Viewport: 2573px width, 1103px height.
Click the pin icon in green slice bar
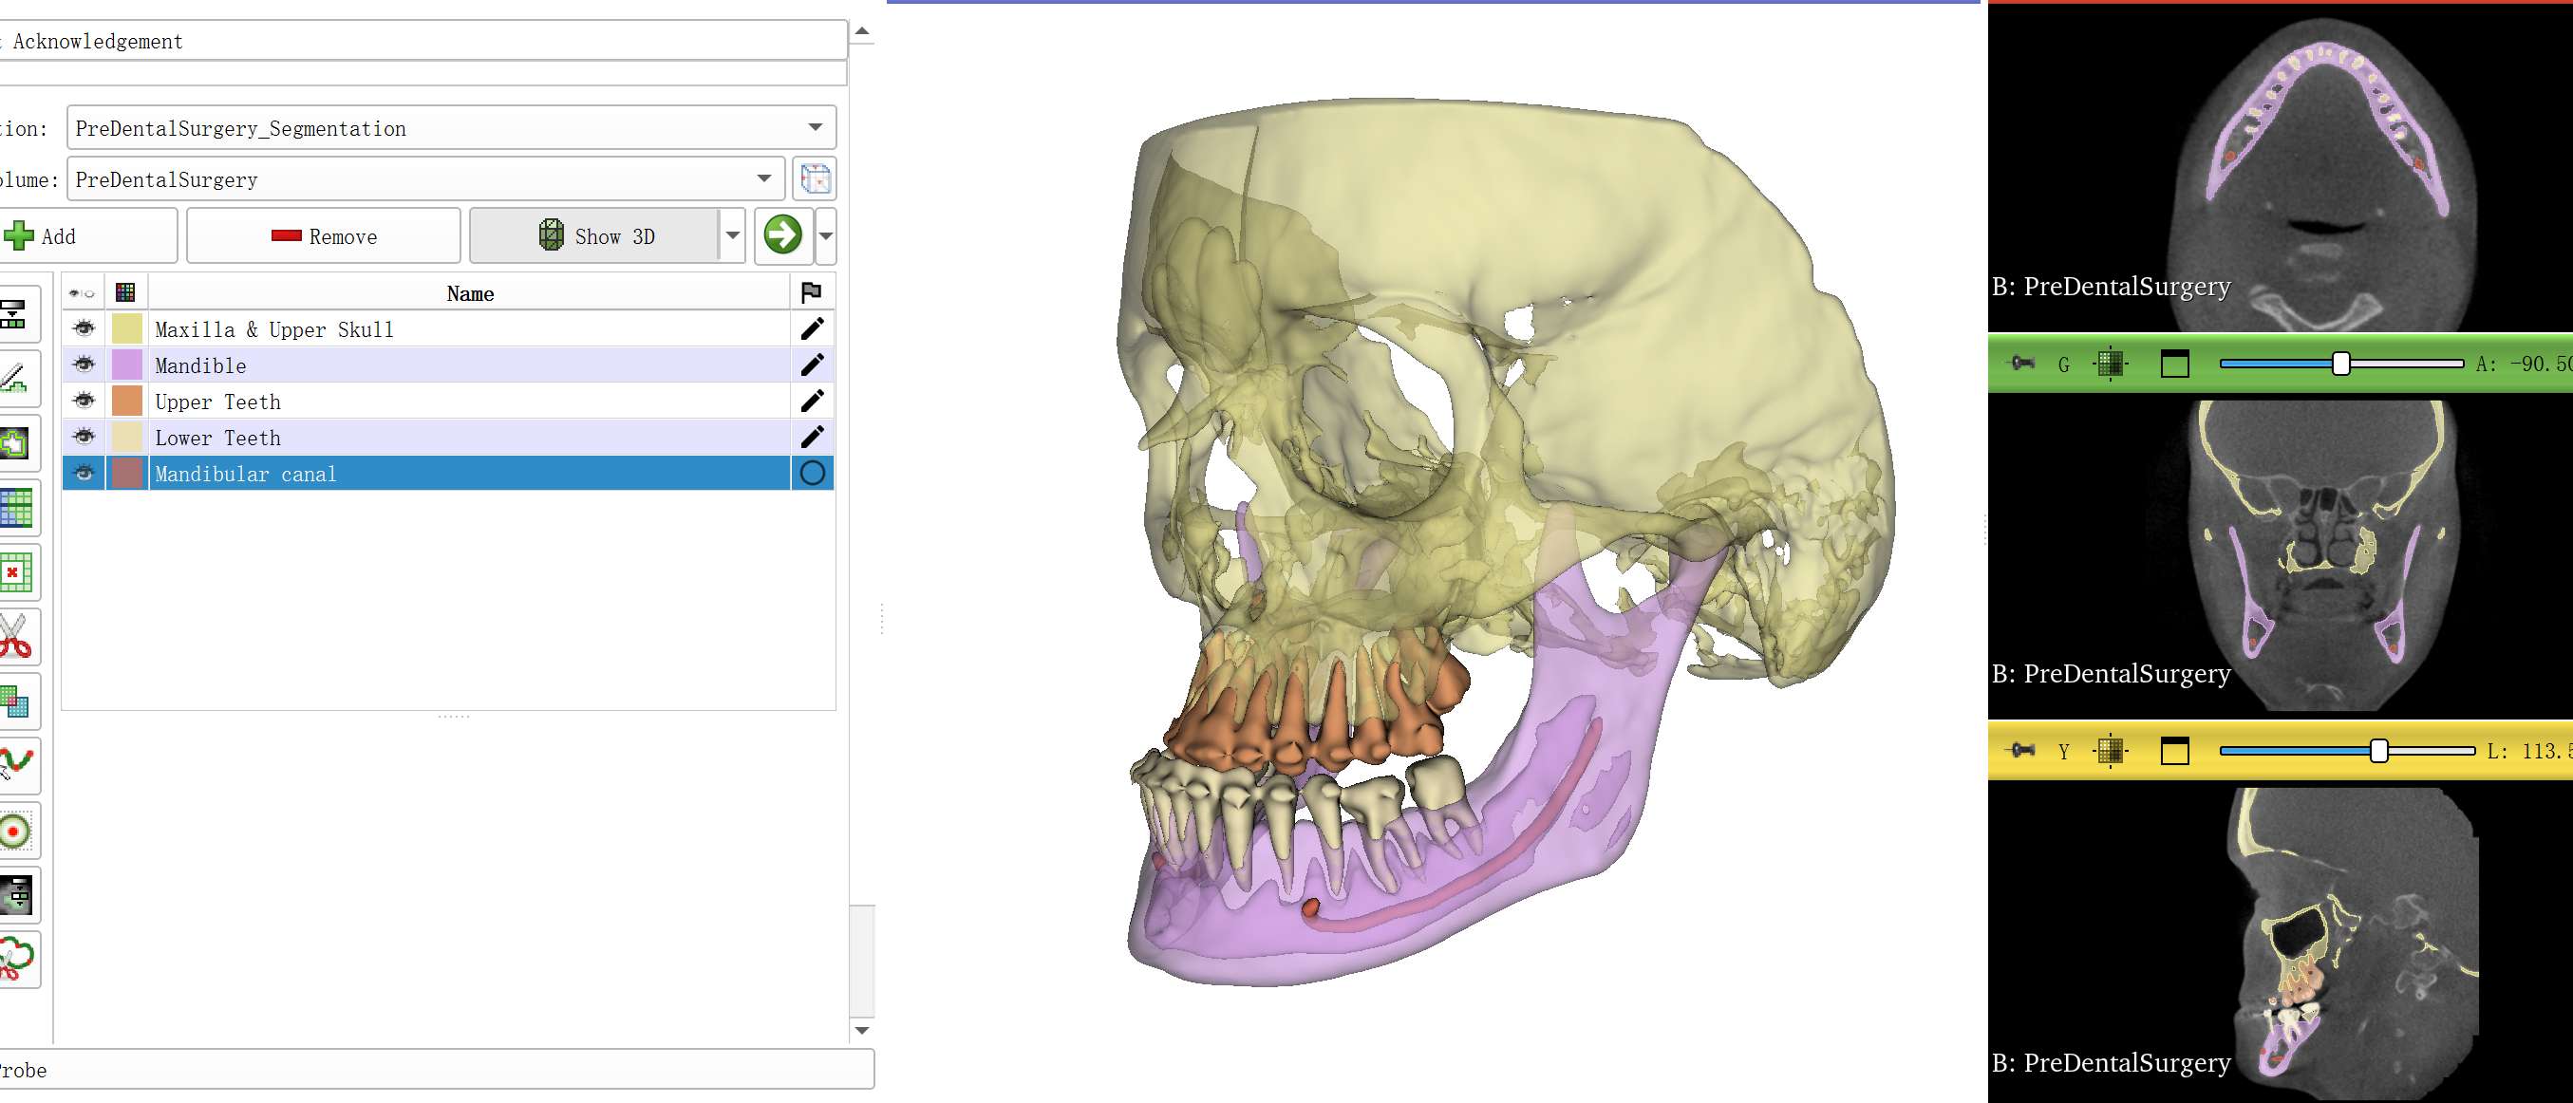(2020, 364)
